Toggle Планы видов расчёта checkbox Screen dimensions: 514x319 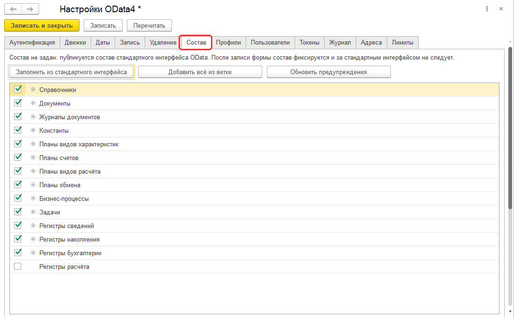(18, 171)
